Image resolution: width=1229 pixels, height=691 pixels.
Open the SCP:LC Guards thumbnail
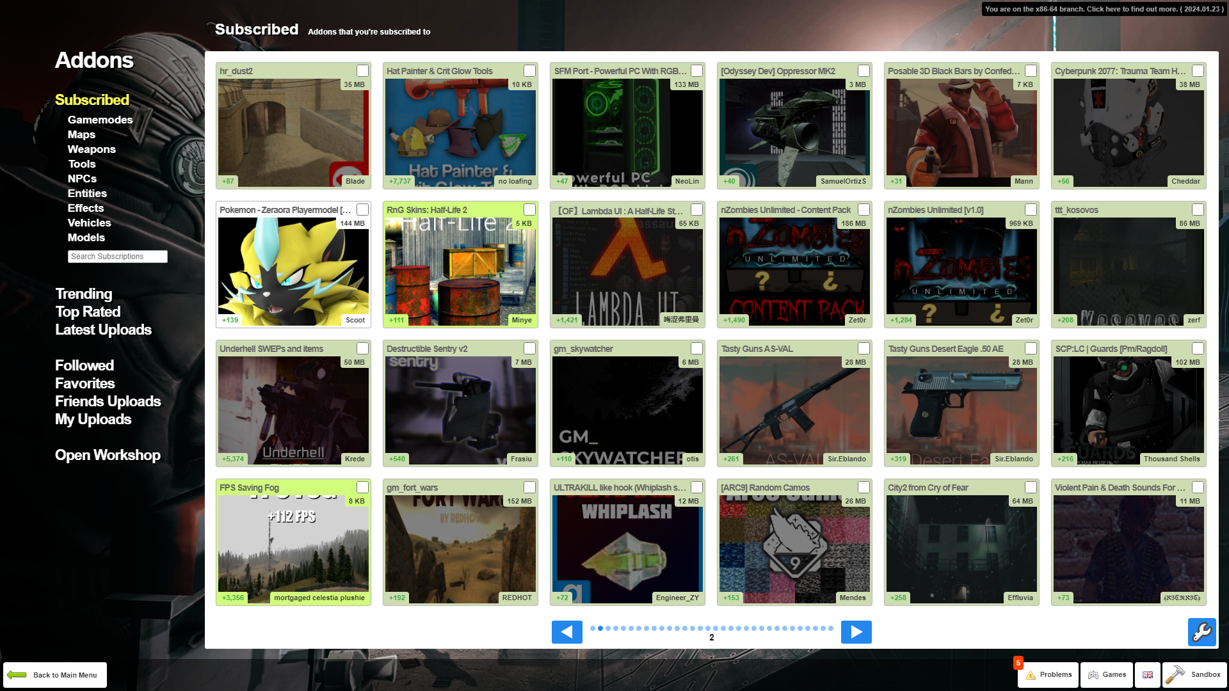(x=1129, y=411)
